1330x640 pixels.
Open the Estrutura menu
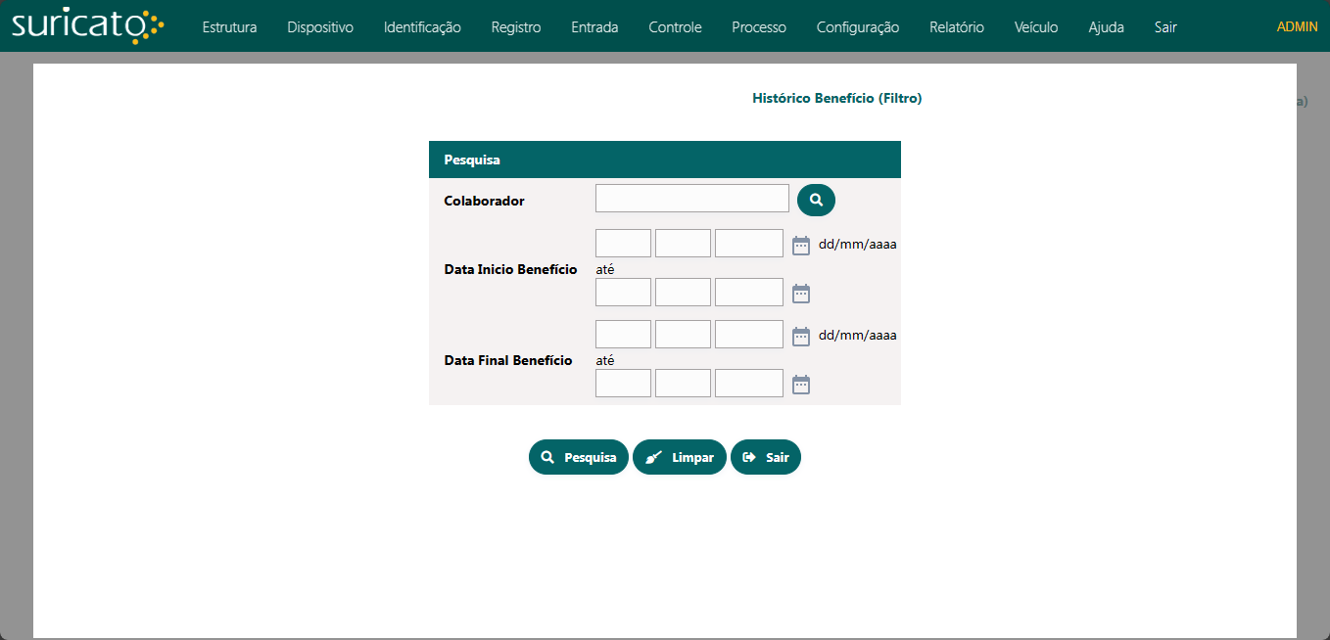(229, 27)
